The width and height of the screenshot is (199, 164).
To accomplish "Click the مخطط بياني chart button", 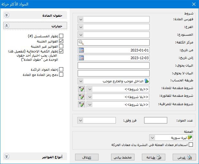I will pos(123,157).
